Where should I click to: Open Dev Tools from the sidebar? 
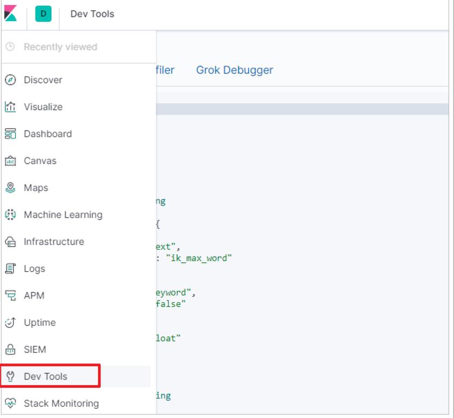coord(45,376)
